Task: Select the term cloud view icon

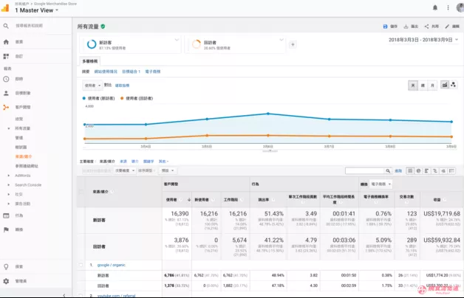Action: click(x=443, y=170)
